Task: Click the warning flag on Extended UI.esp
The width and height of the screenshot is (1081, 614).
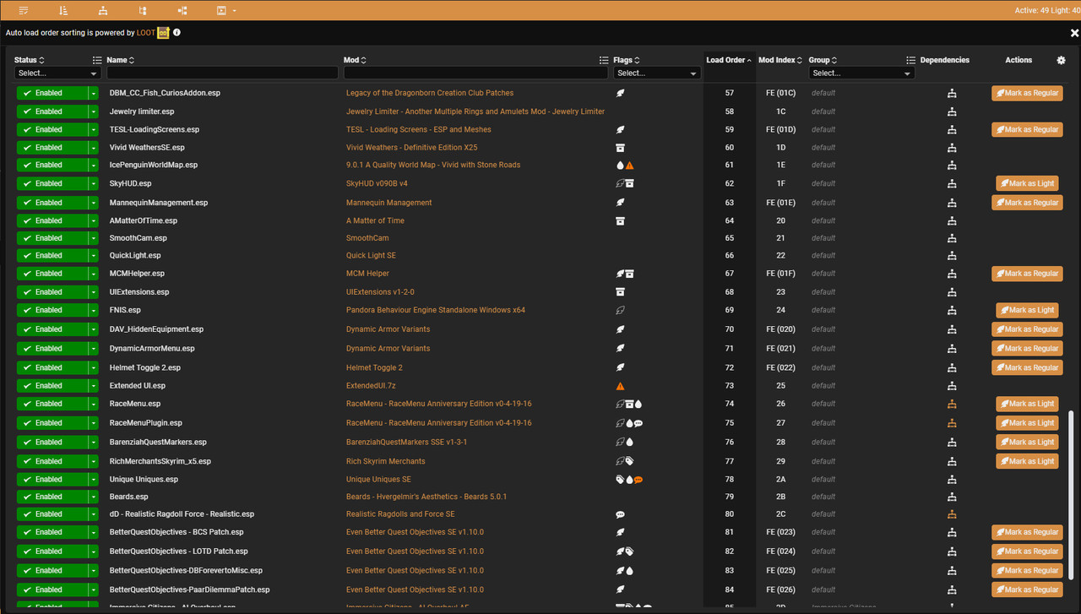Action: coord(621,386)
